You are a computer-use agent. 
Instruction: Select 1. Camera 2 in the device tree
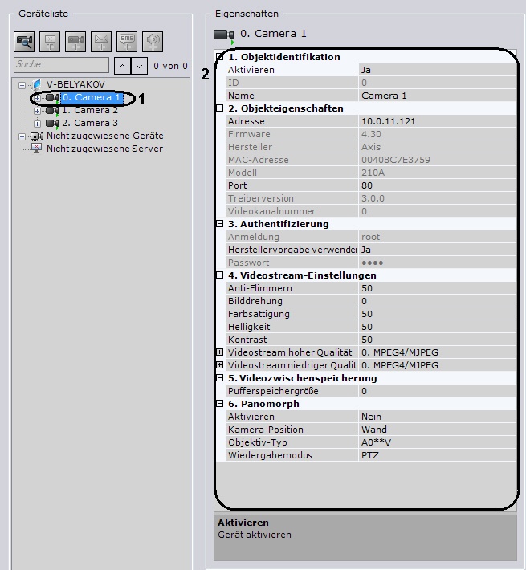click(x=90, y=110)
